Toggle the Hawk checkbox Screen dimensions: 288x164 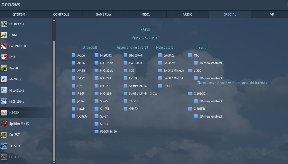73,109
